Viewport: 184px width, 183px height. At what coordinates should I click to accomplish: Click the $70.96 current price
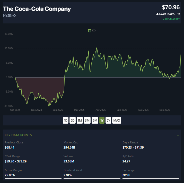click(x=171, y=7)
